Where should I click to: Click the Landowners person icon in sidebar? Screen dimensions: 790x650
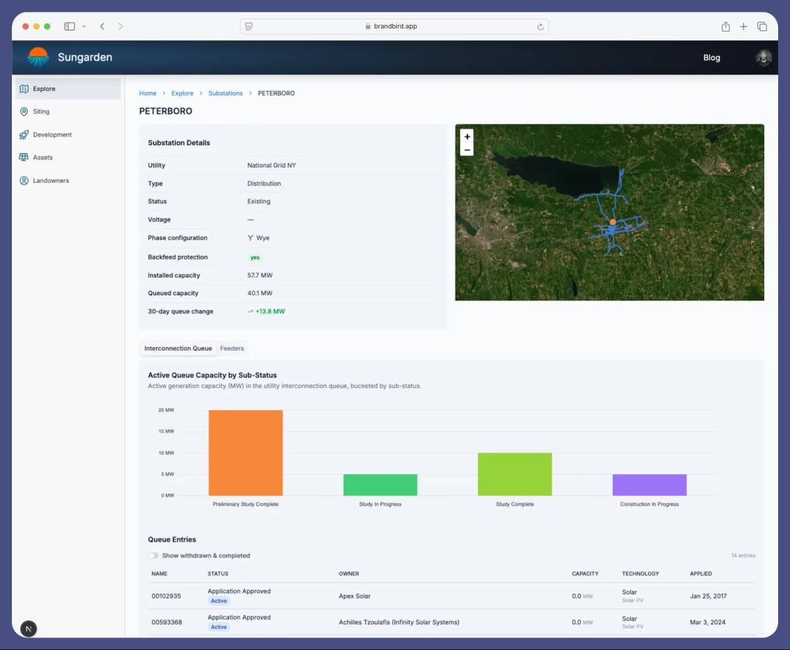point(24,181)
